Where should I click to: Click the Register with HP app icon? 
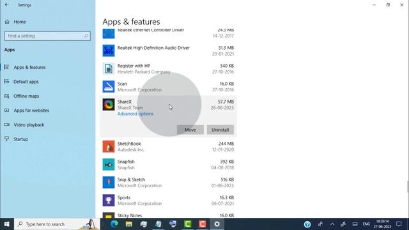coord(109,68)
